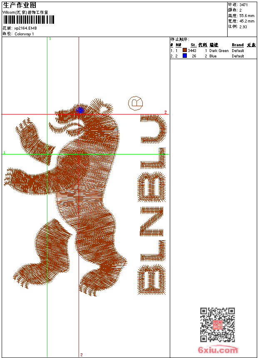Click the registered trademark circle stitch
Screen dimensions: 258x358
pos(136,103)
